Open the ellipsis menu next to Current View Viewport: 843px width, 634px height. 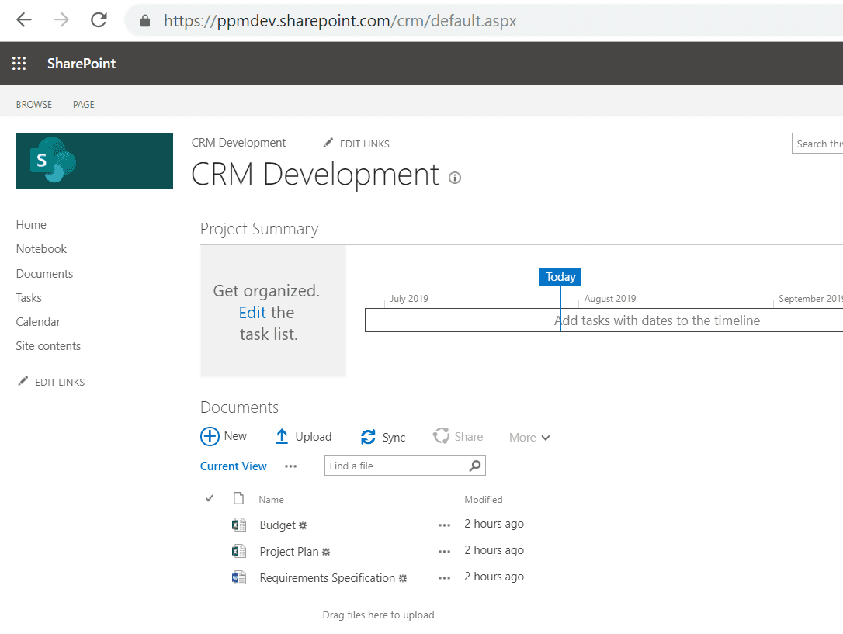(x=290, y=466)
